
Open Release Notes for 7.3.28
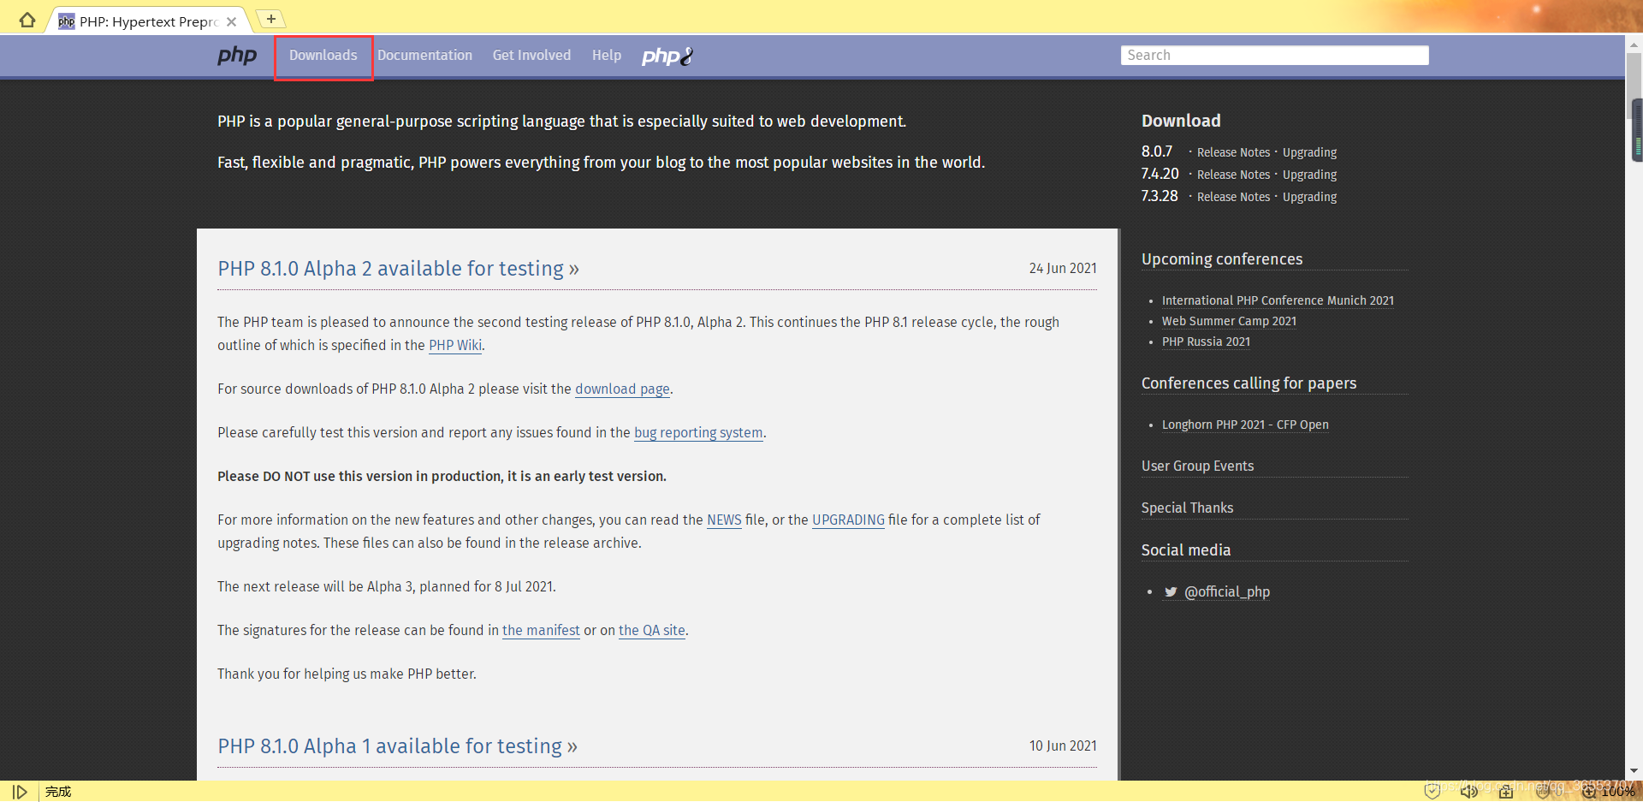pyautogui.click(x=1233, y=197)
